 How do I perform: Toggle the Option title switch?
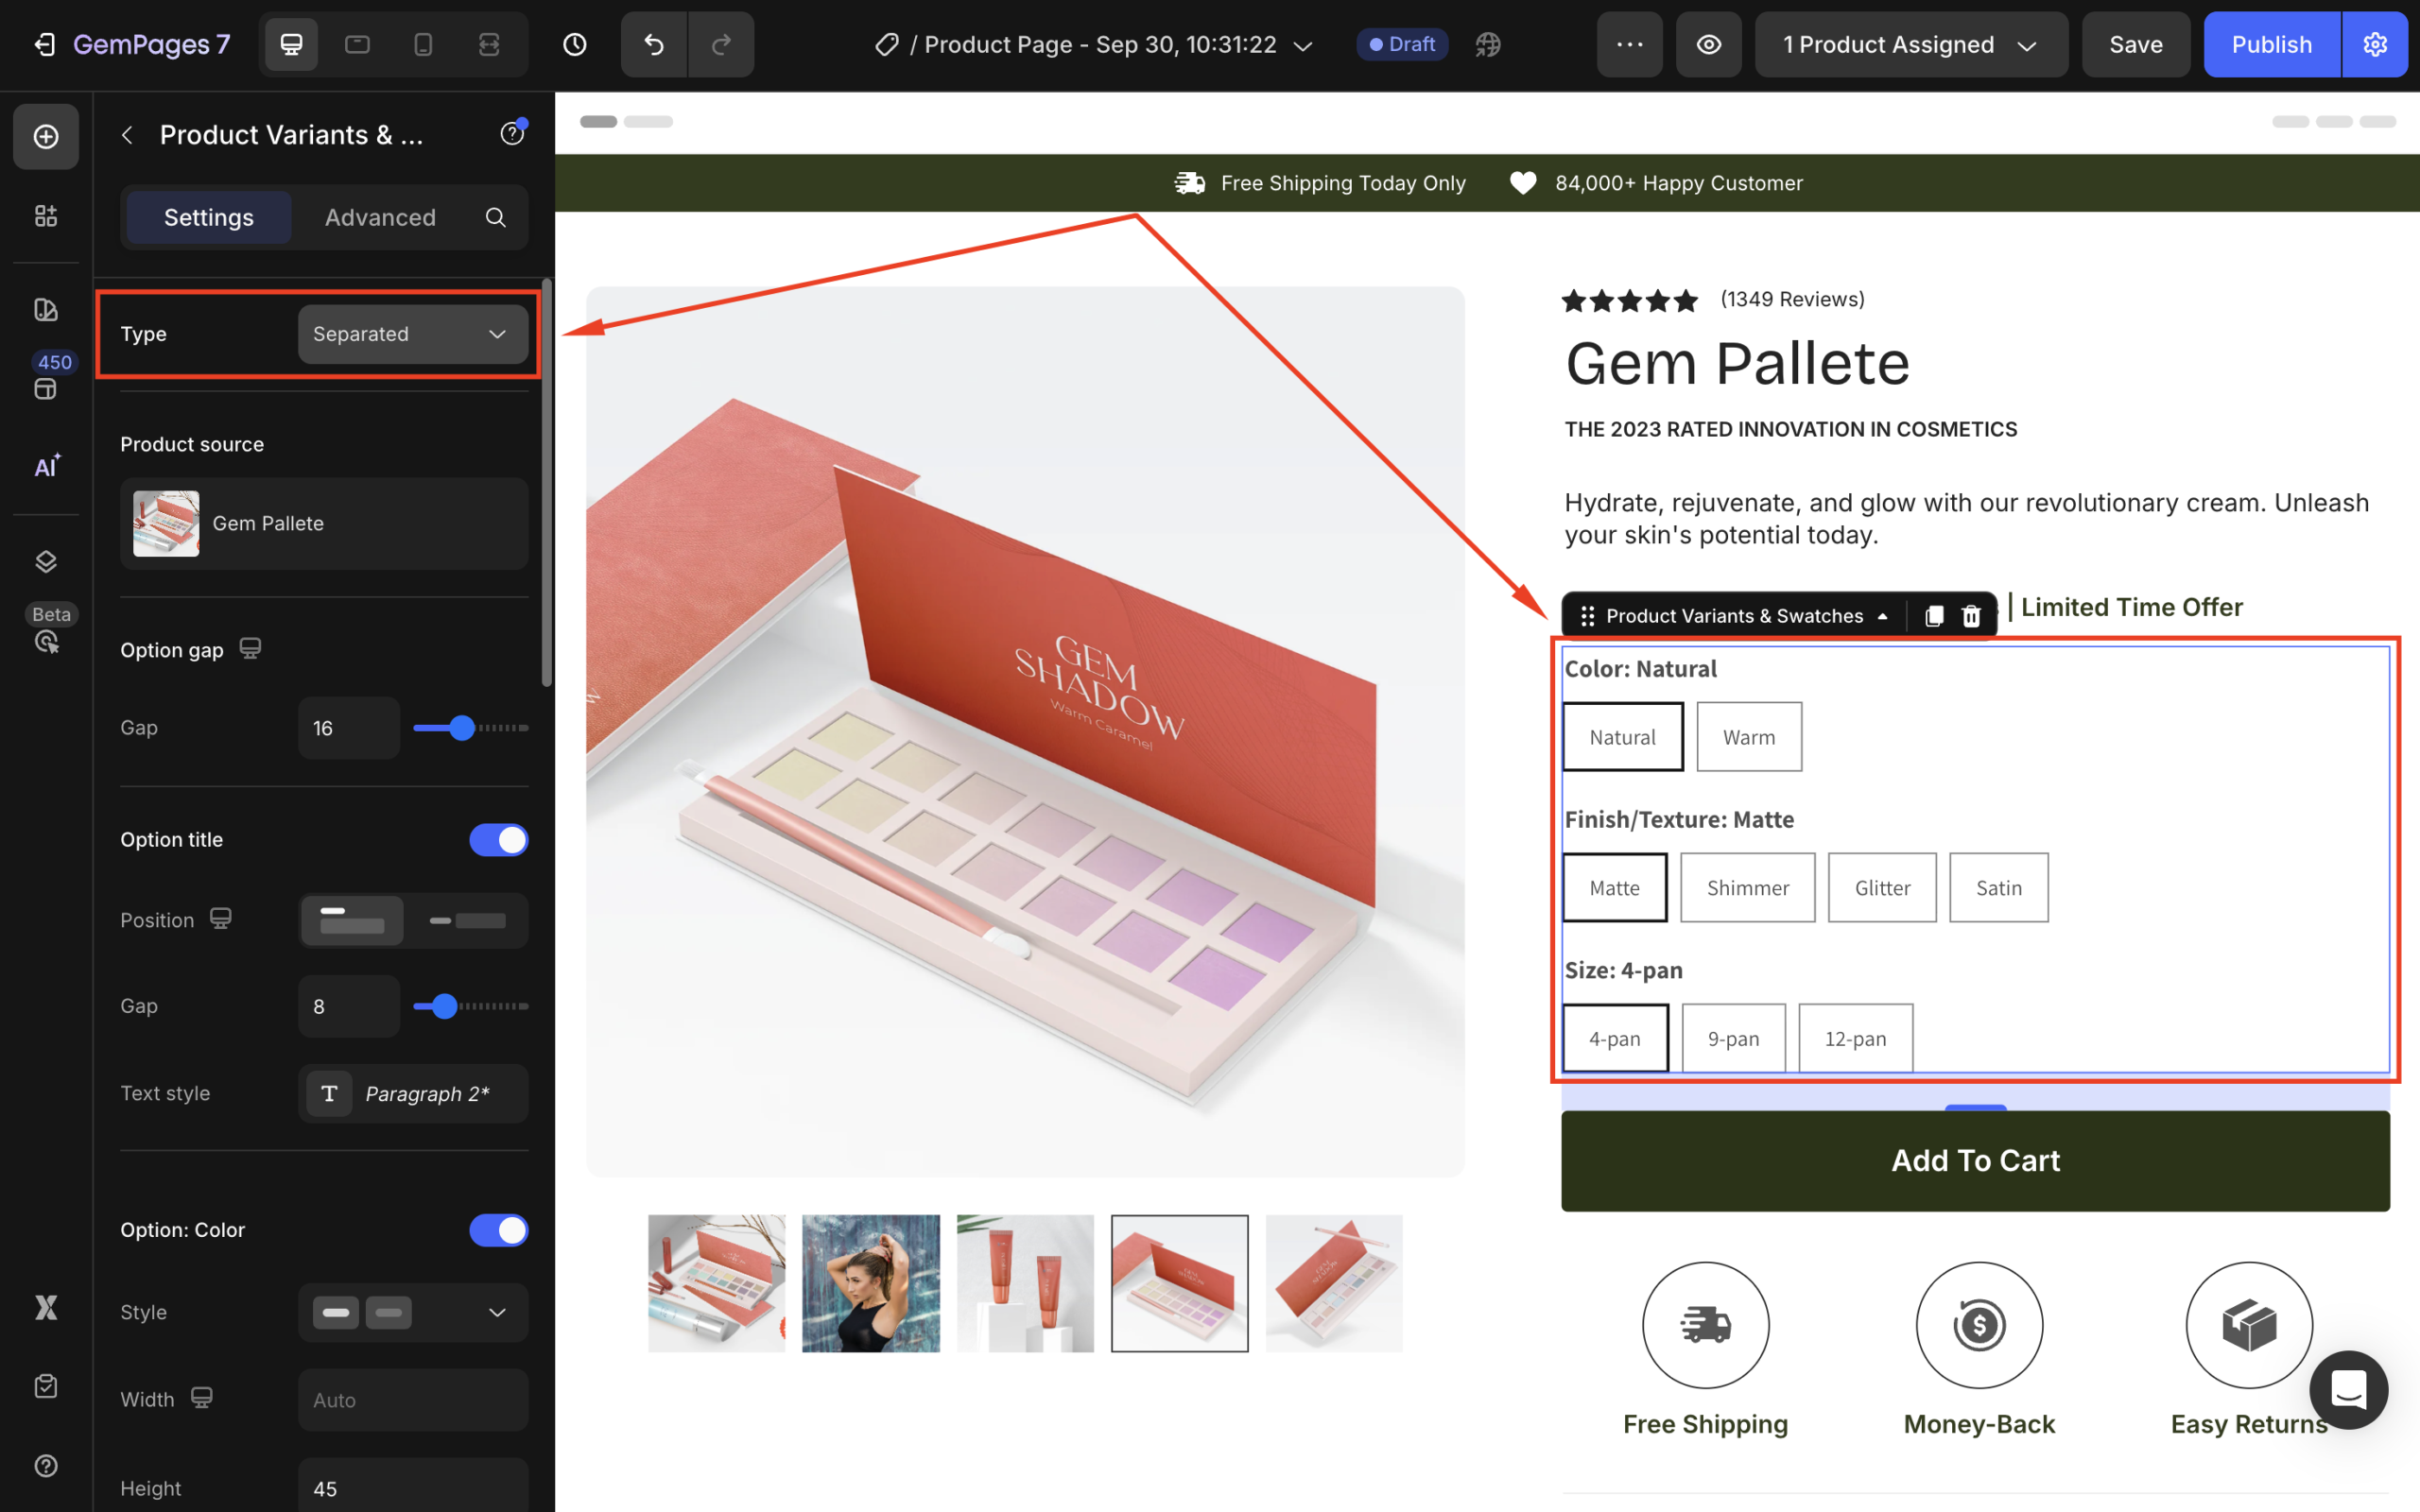[498, 840]
